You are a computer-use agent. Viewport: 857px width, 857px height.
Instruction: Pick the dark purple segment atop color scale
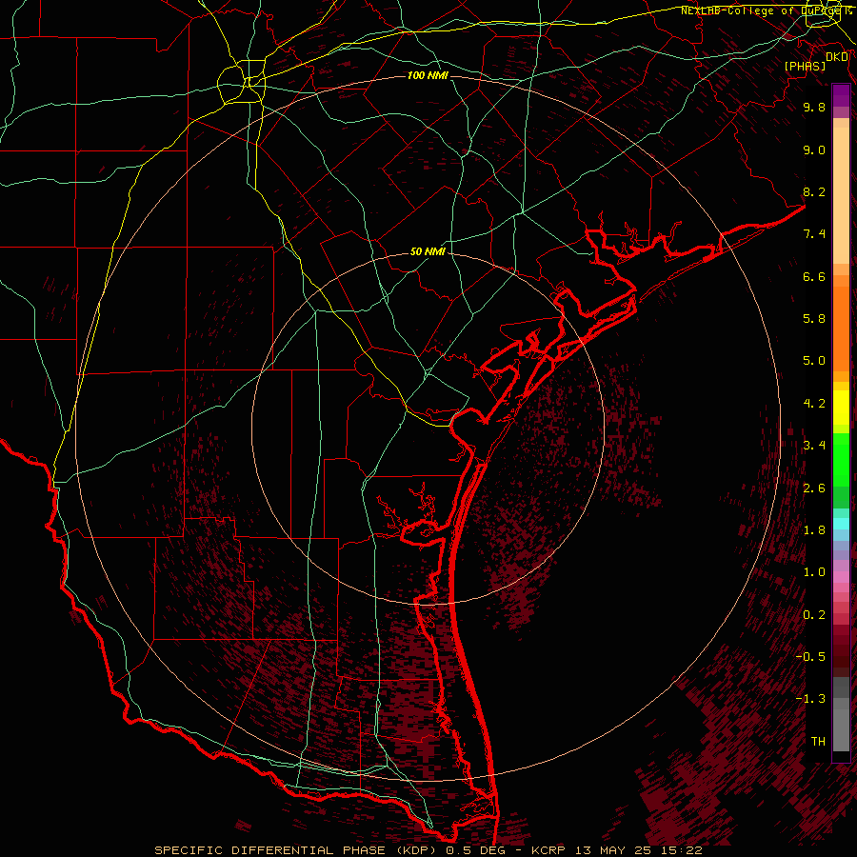[x=841, y=95]
